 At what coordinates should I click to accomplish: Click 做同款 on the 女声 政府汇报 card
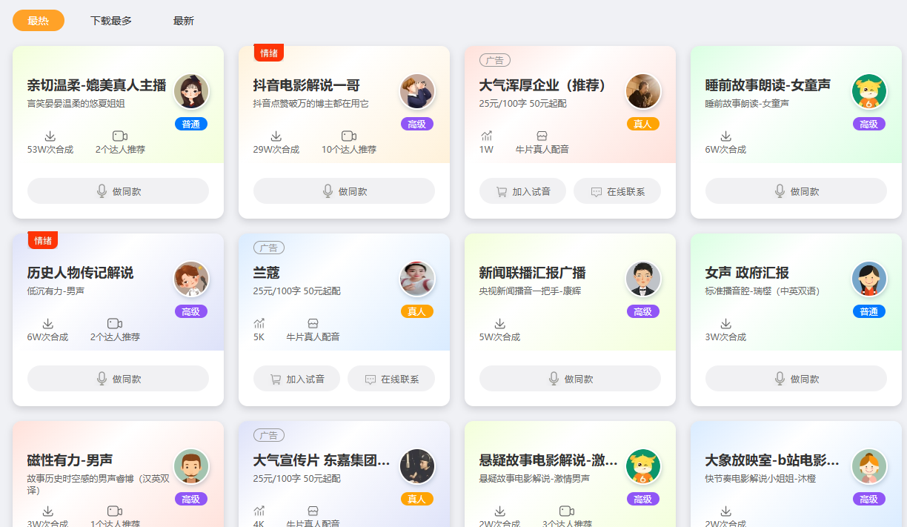[795, 378]
